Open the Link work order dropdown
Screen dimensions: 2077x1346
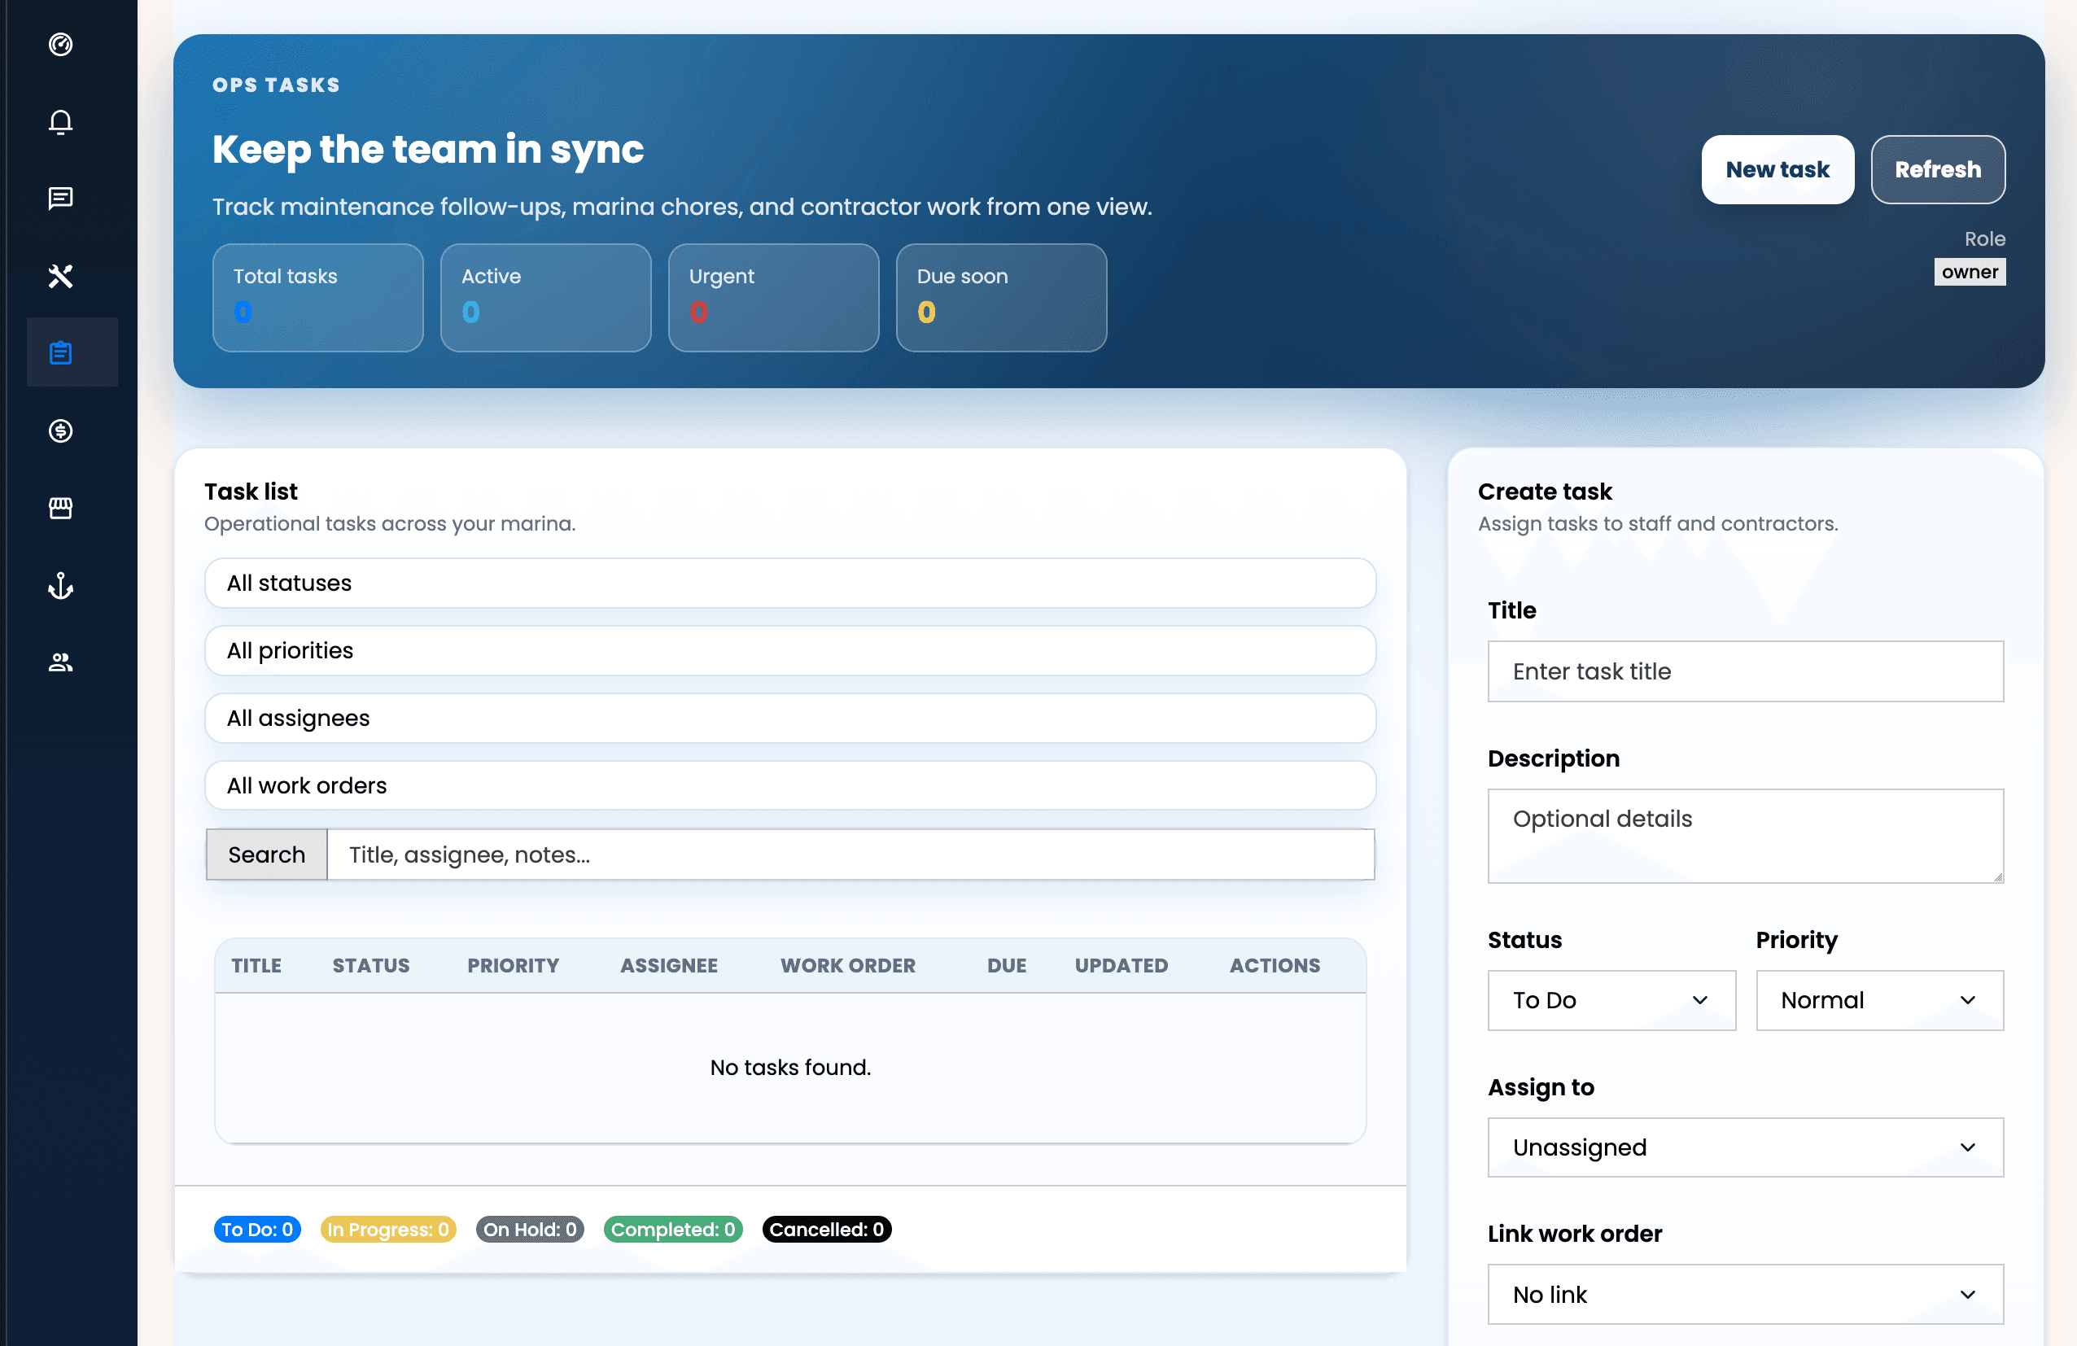[1744, 1294]
